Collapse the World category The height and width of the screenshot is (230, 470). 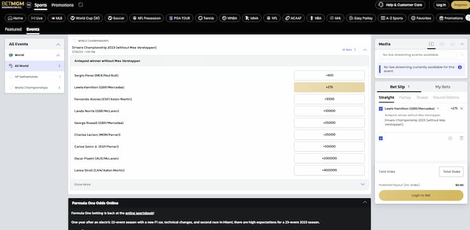(x=58, y=55)
